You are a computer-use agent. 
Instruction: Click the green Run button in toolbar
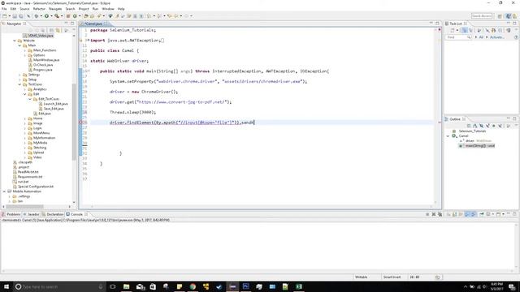46,16
